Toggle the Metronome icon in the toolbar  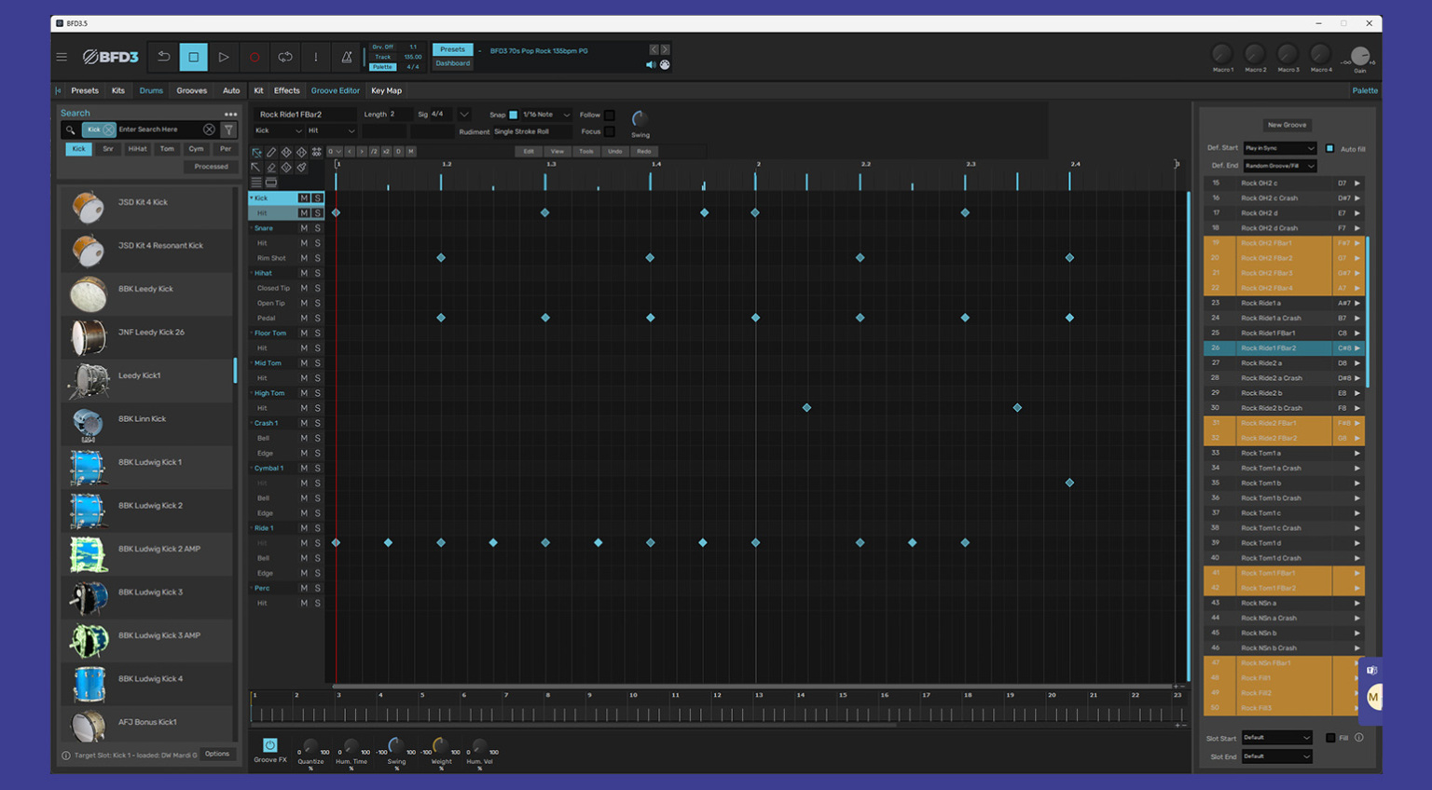pyautogui.click(x=346, y=57)
